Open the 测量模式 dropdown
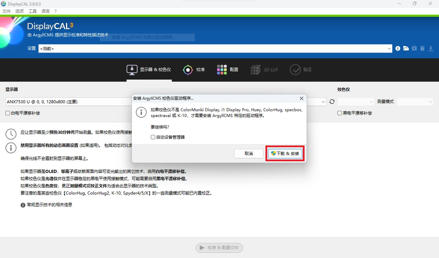 pos(415,102)
